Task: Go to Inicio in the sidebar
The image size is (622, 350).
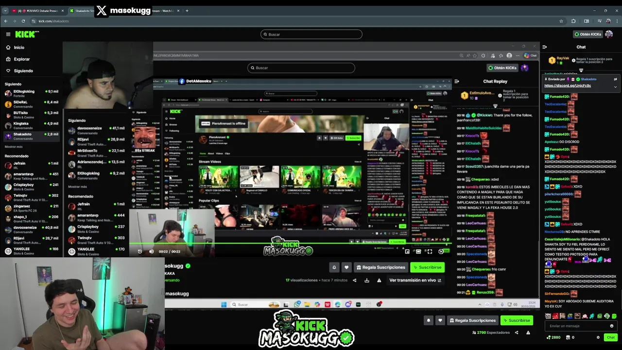Action: (x=19, y=47)
